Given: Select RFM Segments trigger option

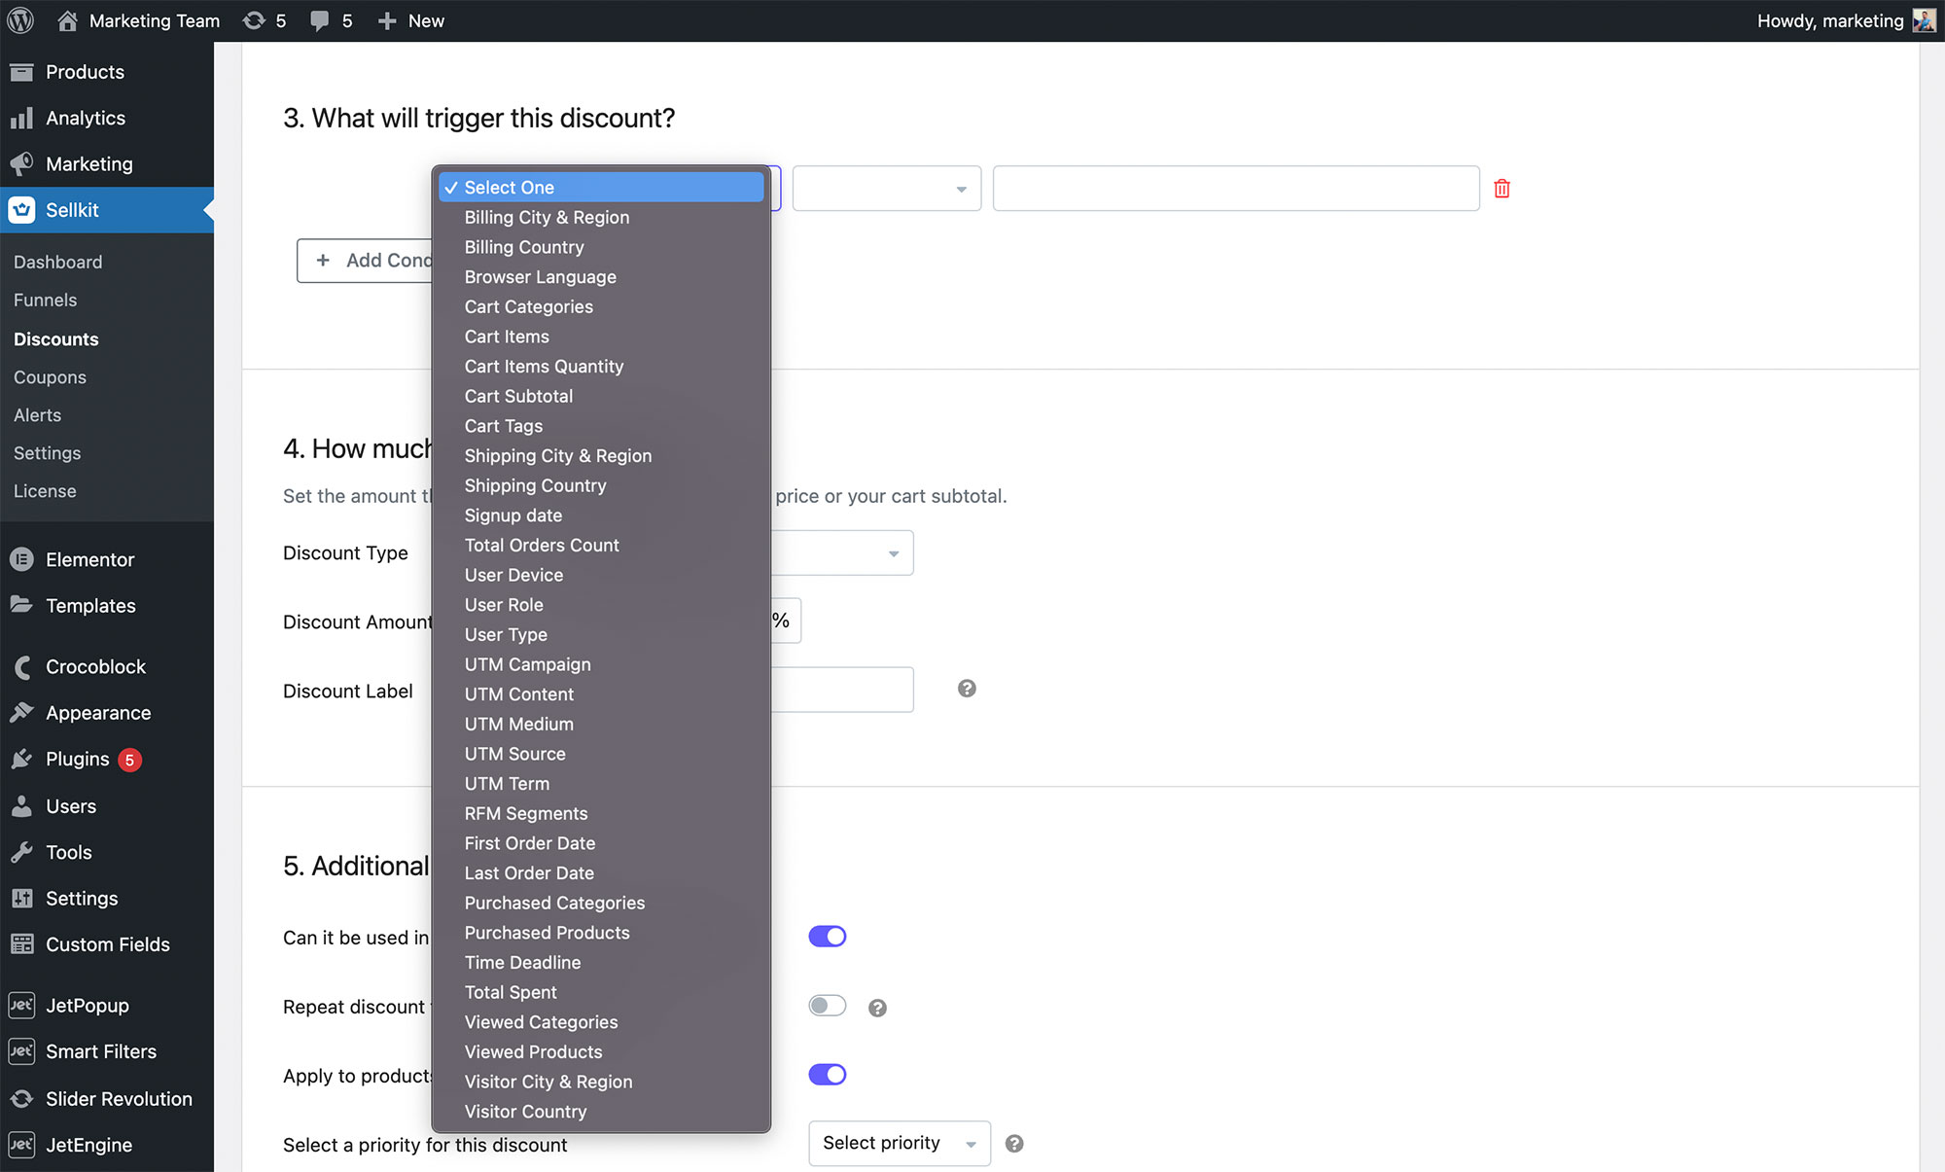Looking at the screenshot, I should (525, 812).
